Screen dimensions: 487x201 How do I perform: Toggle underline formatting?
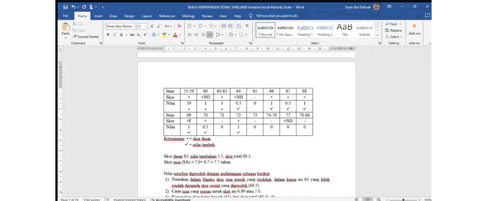(x=121, y=35)
